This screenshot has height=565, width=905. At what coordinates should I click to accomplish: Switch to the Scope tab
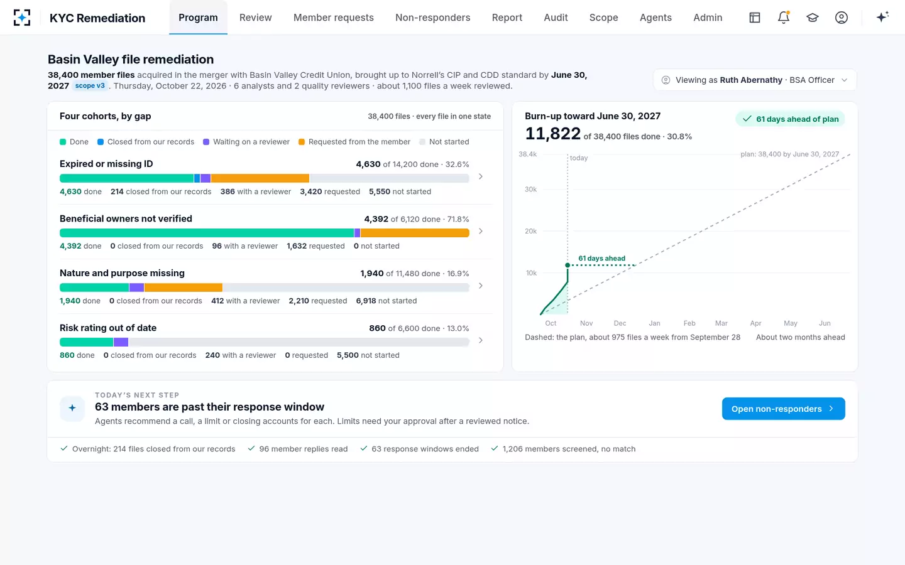point(604,18)
